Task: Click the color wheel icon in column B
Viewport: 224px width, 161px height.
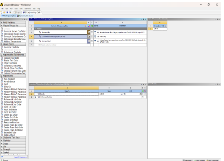Action: point(89,26)
